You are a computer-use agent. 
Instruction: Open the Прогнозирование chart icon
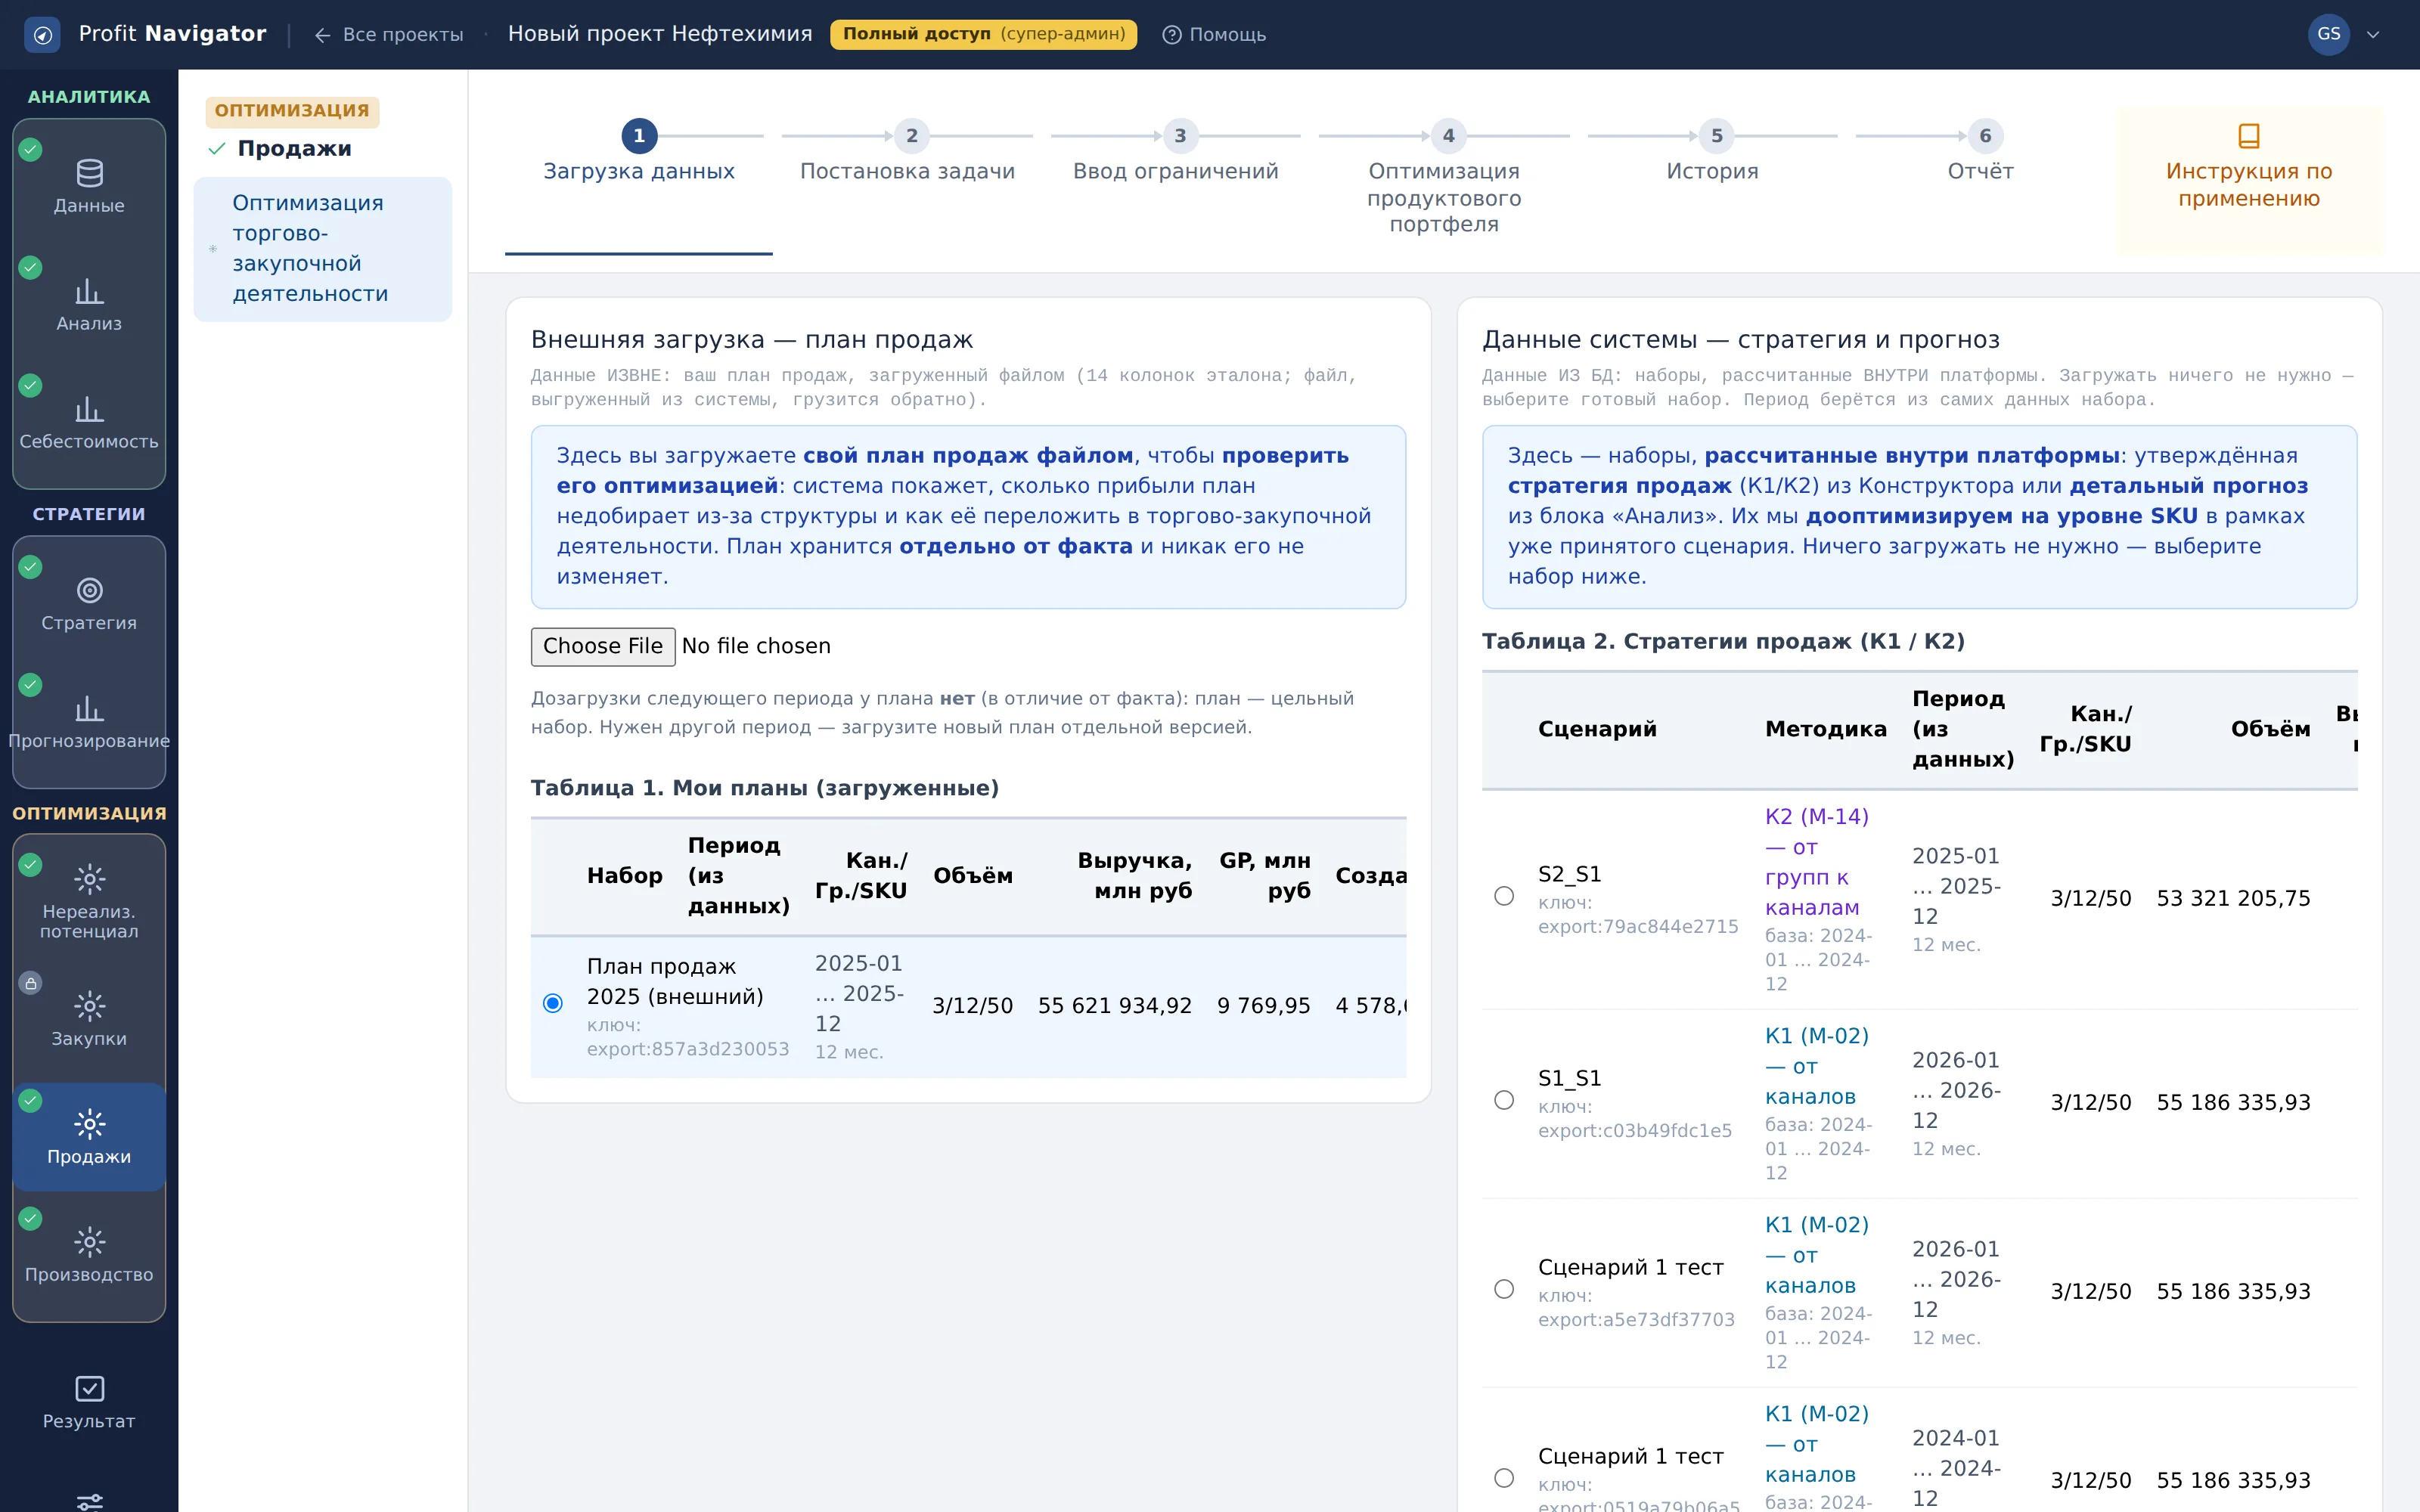tap(89, 708)
